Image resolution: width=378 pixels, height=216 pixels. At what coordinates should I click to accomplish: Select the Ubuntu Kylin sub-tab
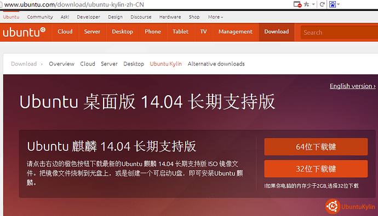tap(166, 64)
